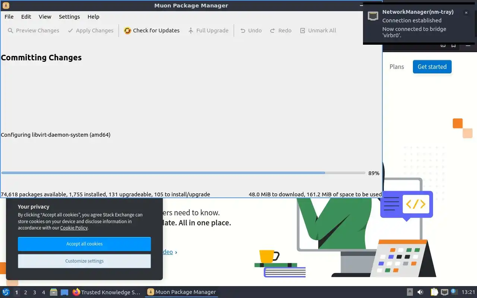Click the show desktop taskbar icon
477x298 pixels.
[64, 292]
